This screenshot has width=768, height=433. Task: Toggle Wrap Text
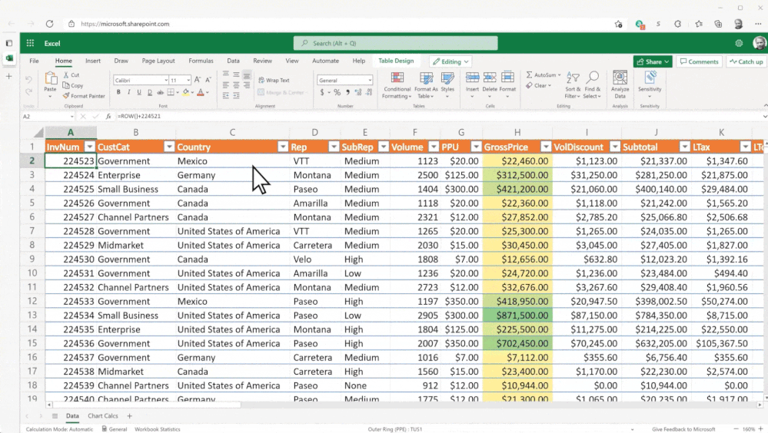coord(274,81)
